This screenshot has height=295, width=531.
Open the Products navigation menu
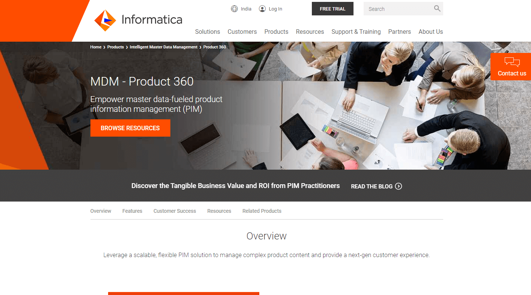[x=276, y=32]
